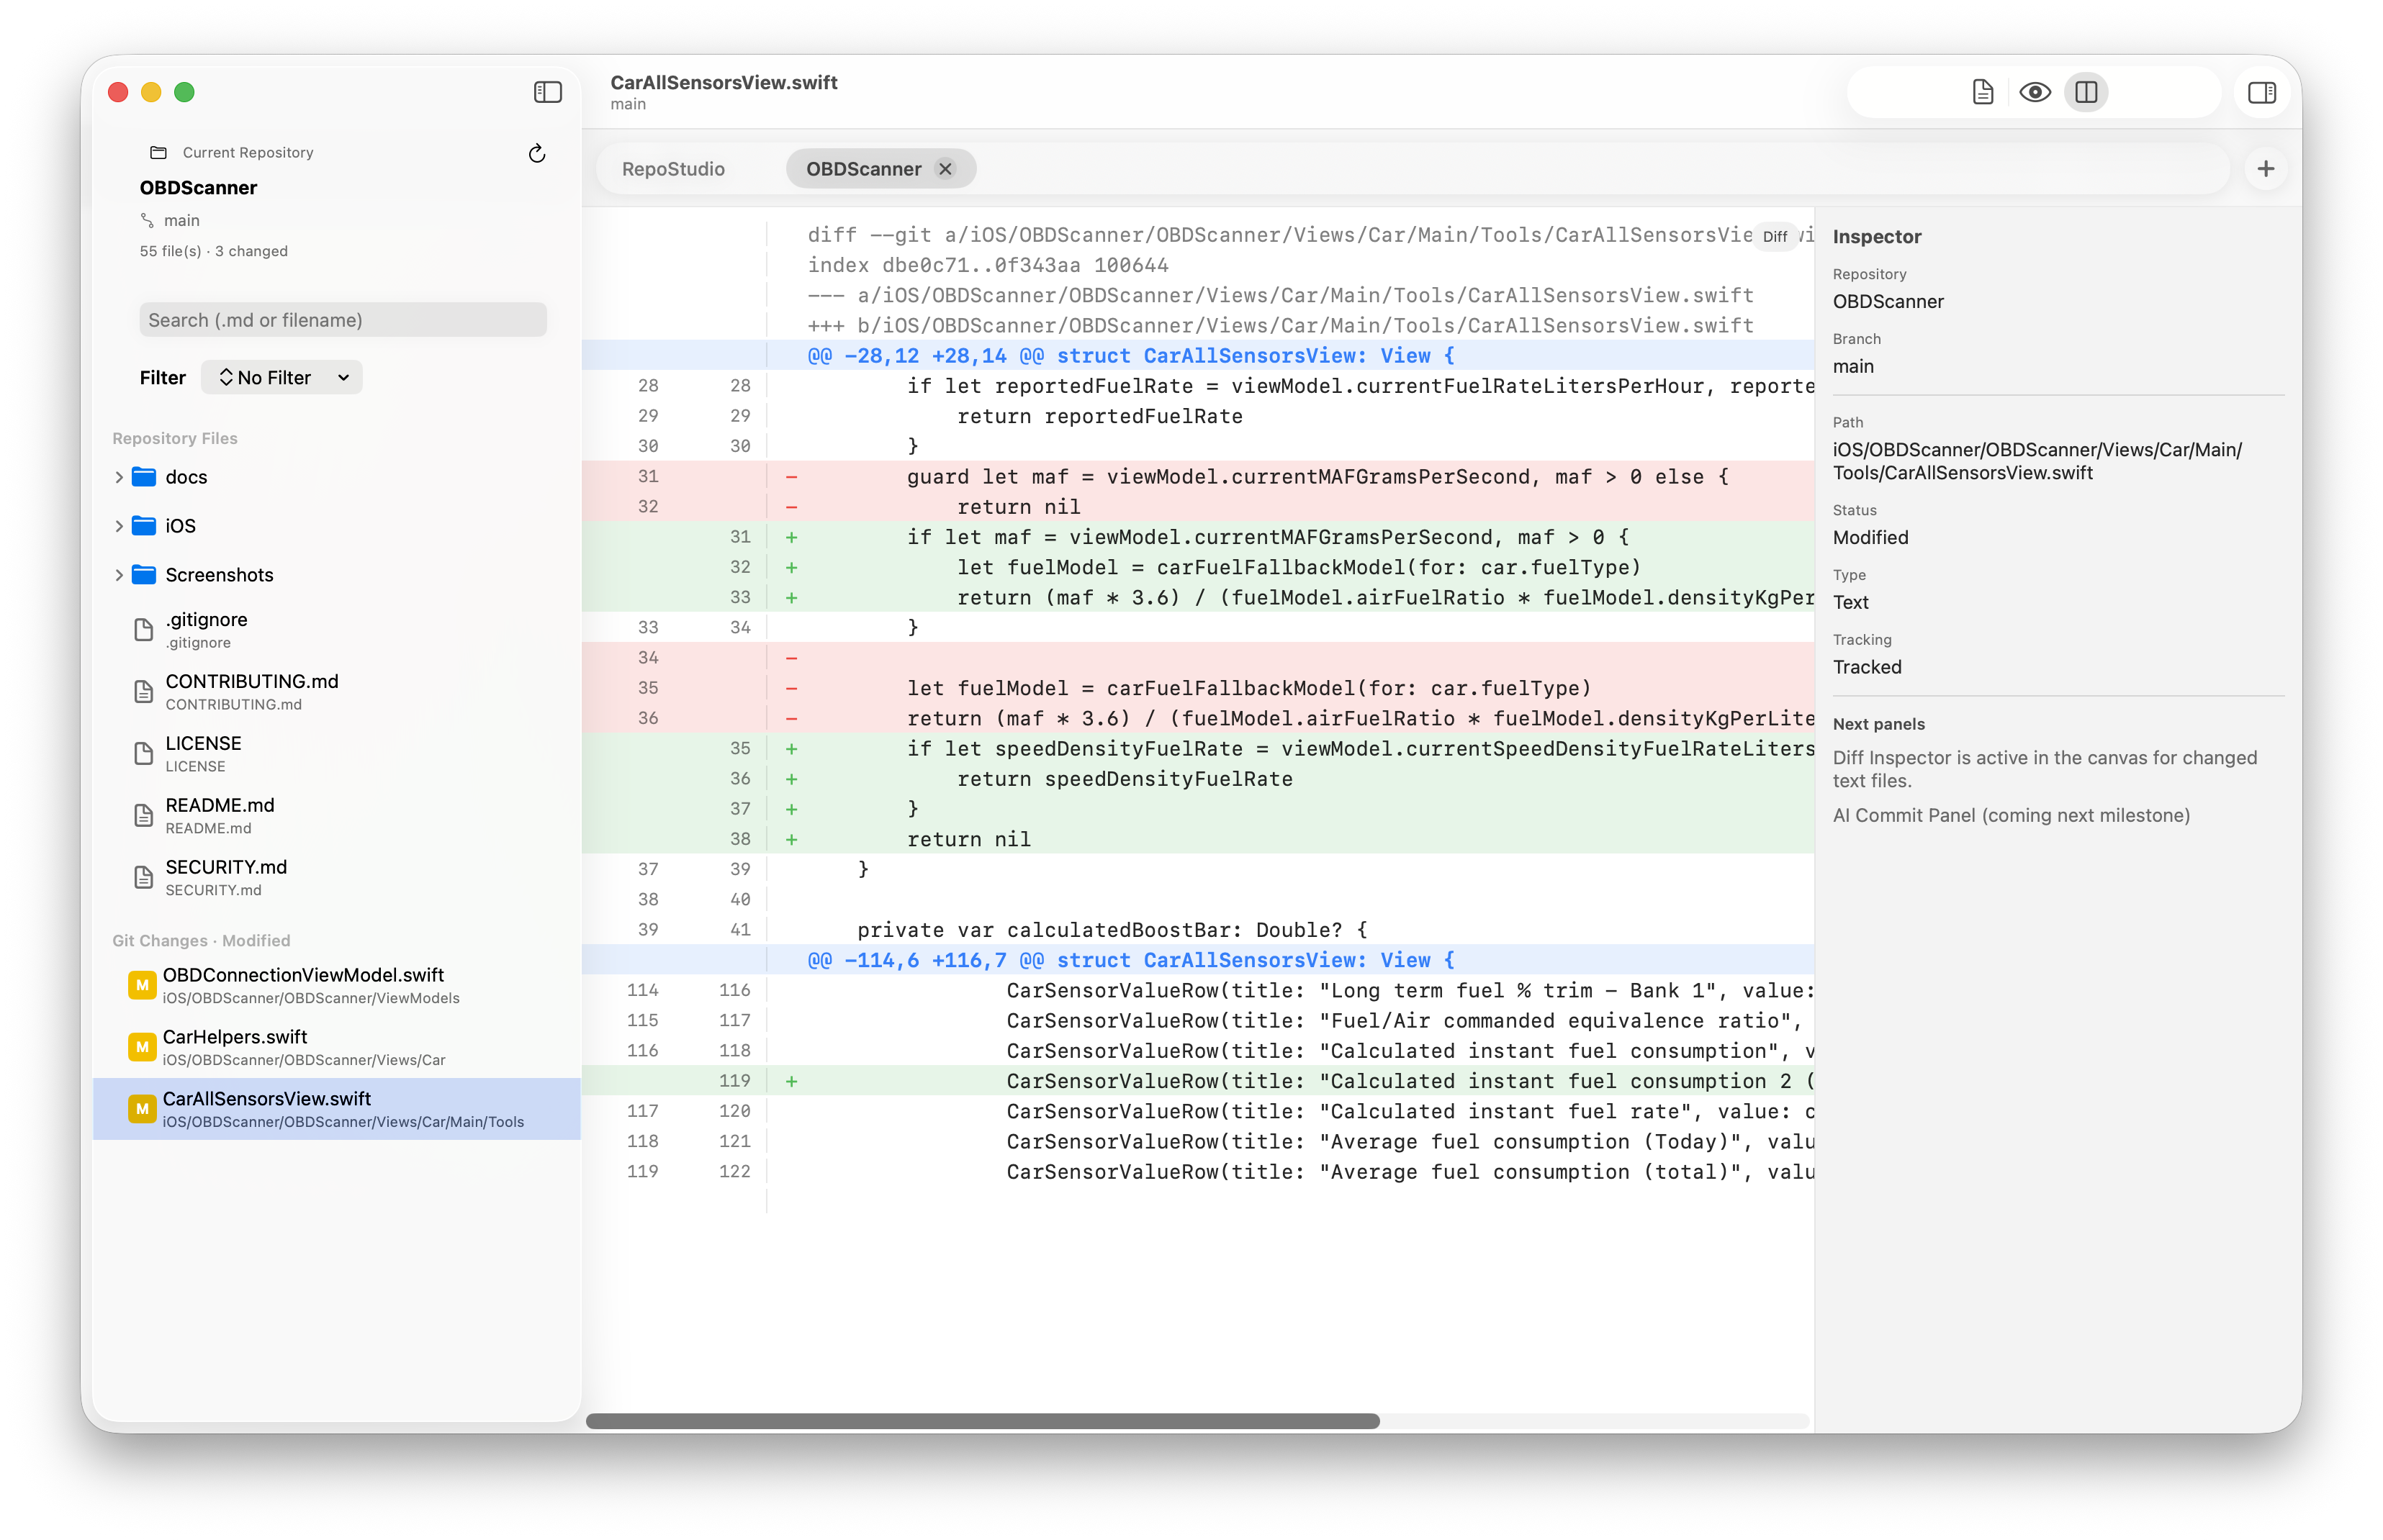Expand the Screenshots folder
This screenshot has width=2383, height=1540.
tap(119, 575)
